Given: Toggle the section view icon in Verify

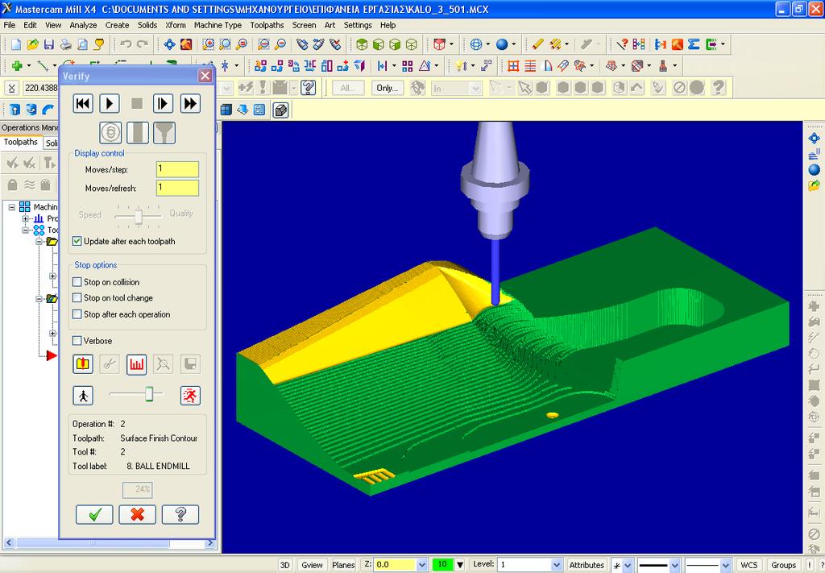Looking at the screenshot, I should 137,133.
